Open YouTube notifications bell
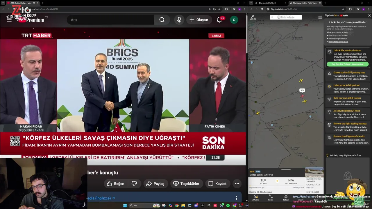The width and height of the screenshot is (372, 209). tap(220, 20)
